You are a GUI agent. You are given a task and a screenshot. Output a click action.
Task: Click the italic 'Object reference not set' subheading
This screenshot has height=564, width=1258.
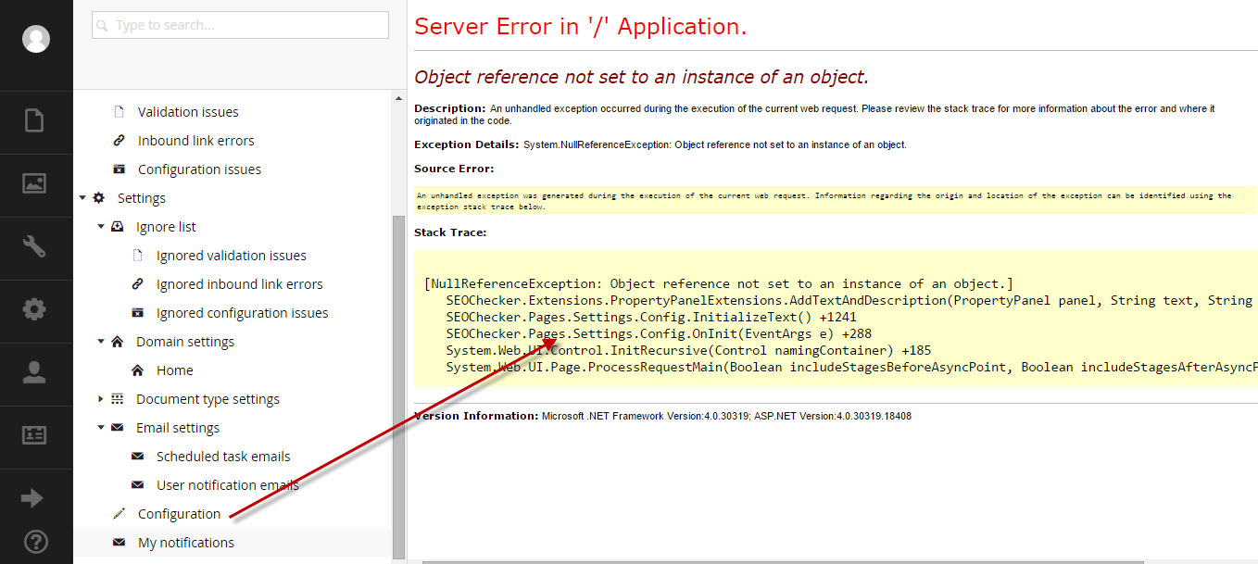coord(641,77)
